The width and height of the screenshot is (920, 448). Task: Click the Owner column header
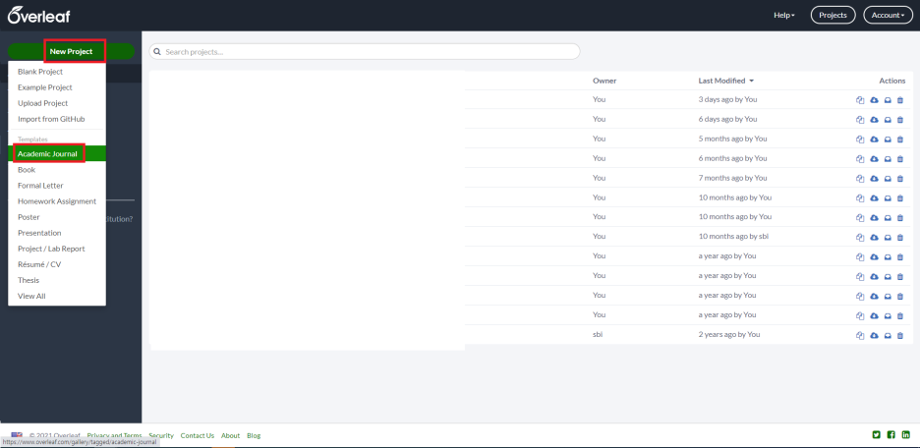pyautogui.click(x=604, y=81)
